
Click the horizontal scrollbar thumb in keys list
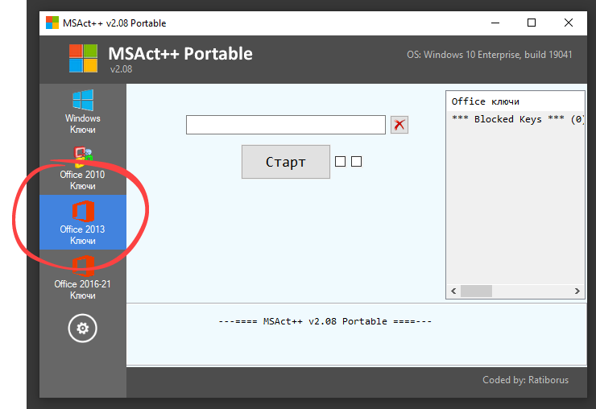(x=475, y=291)
